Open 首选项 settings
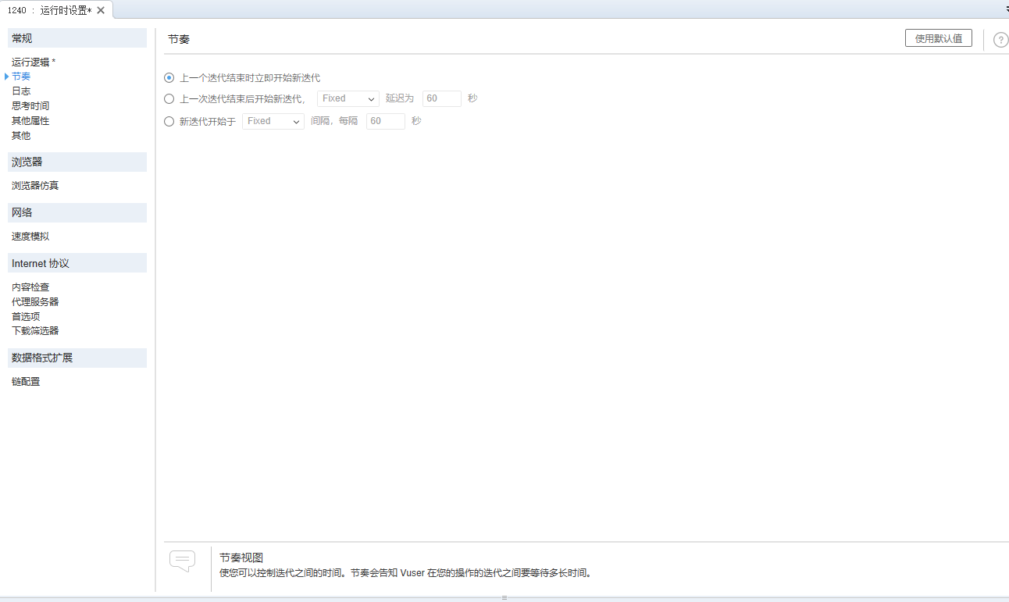 [x=26, y=317]
